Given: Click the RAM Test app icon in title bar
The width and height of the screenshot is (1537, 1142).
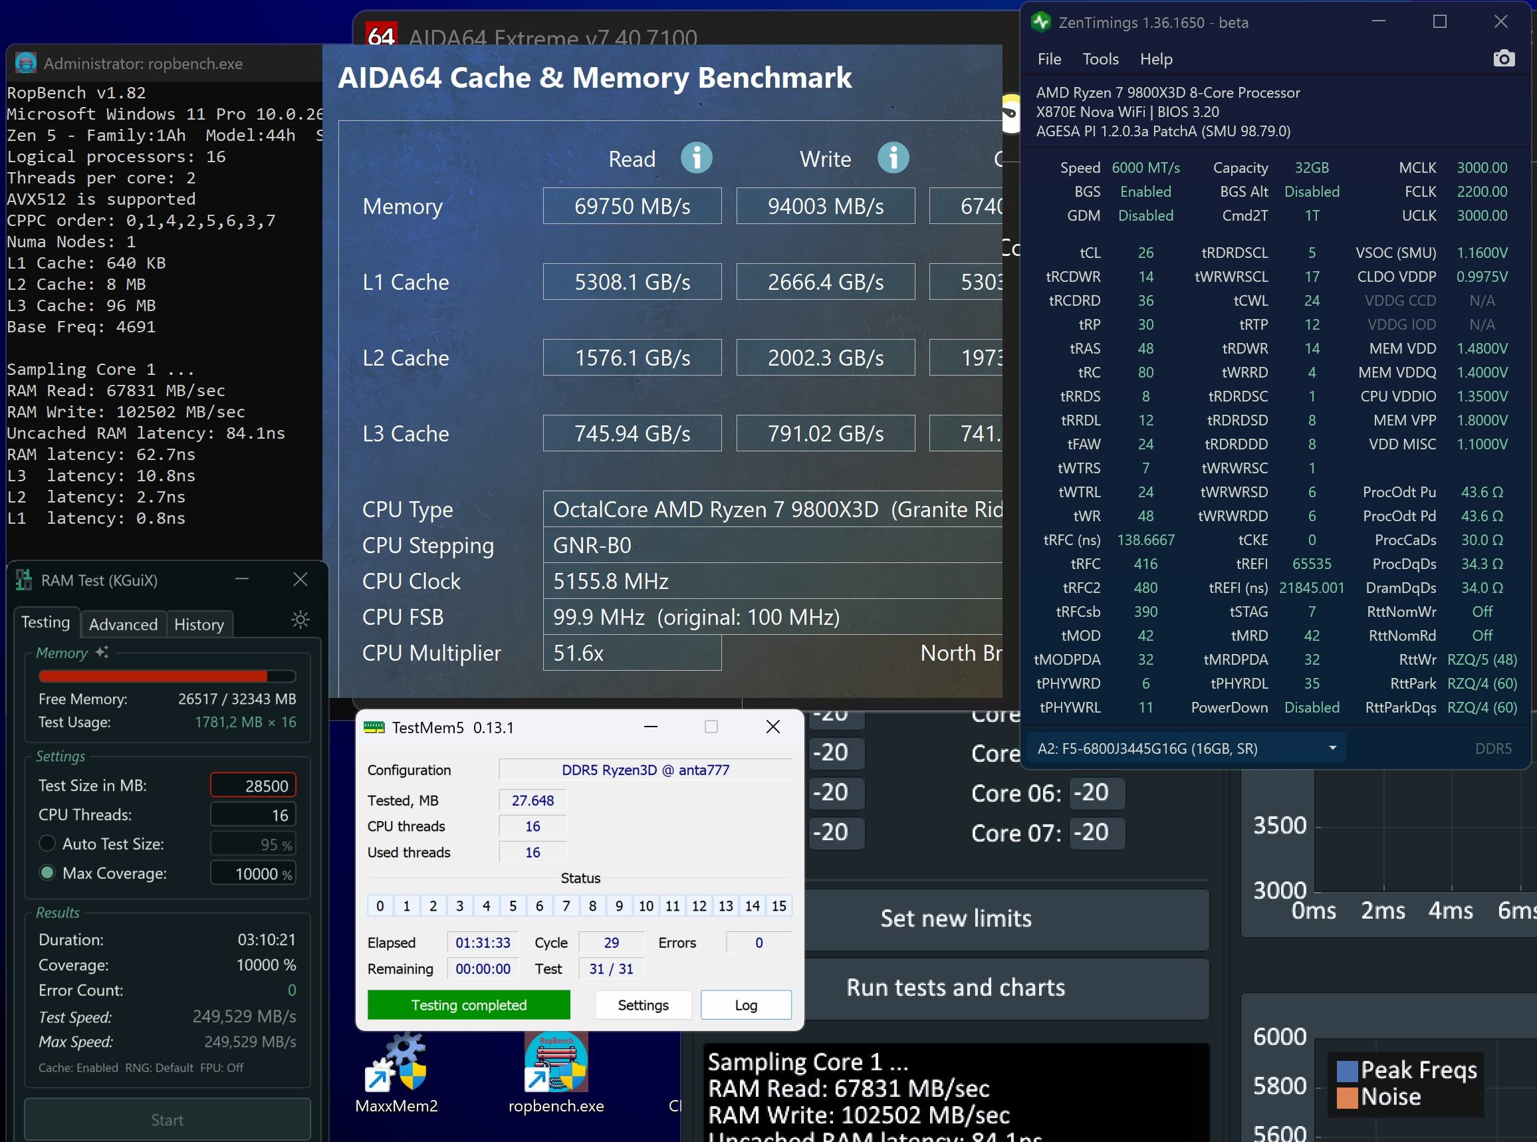Looking at the screenshot, I should [x=23, y=579].
